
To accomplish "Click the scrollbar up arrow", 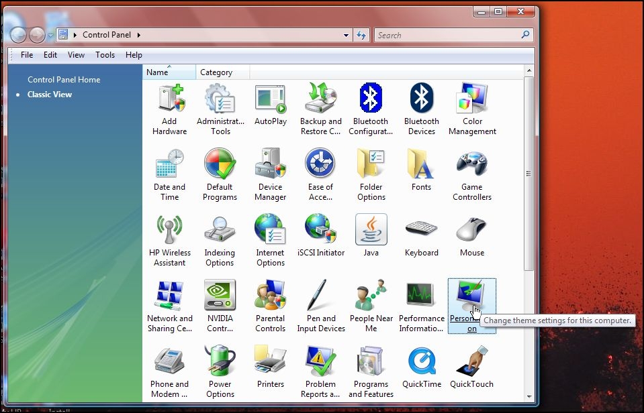I will 529,70.
